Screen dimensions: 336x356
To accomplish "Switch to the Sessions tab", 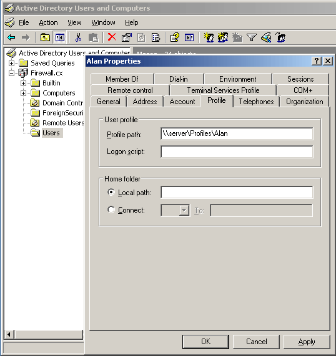I will click(x=300, y=79).
